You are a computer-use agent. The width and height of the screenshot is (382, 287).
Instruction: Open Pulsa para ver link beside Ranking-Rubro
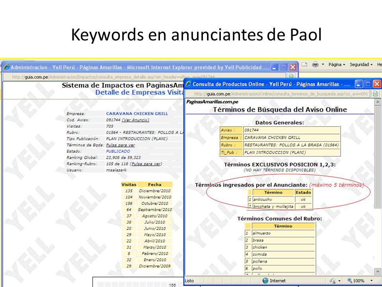146,164
